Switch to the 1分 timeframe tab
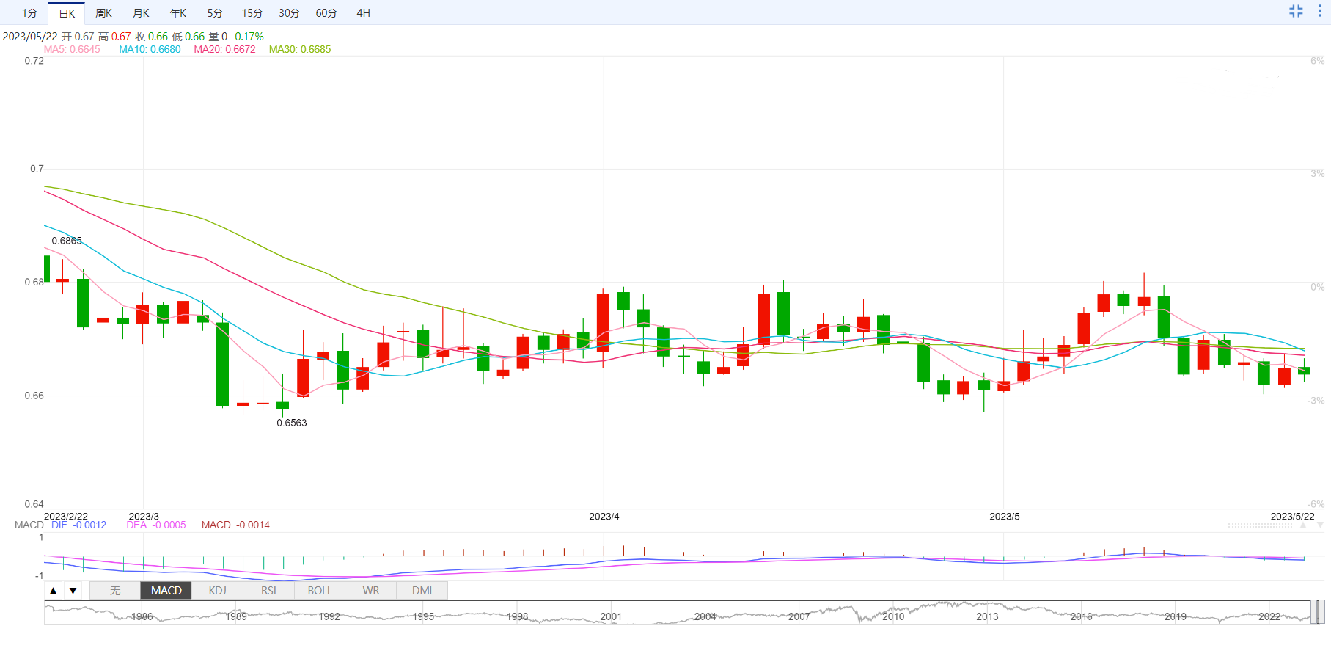This screenshot has width=1331, height=648. 29,13
